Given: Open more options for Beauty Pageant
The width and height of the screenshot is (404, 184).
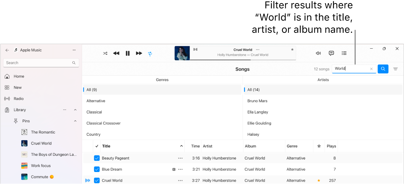Looking at the screenshot, I should pos(180,158).
